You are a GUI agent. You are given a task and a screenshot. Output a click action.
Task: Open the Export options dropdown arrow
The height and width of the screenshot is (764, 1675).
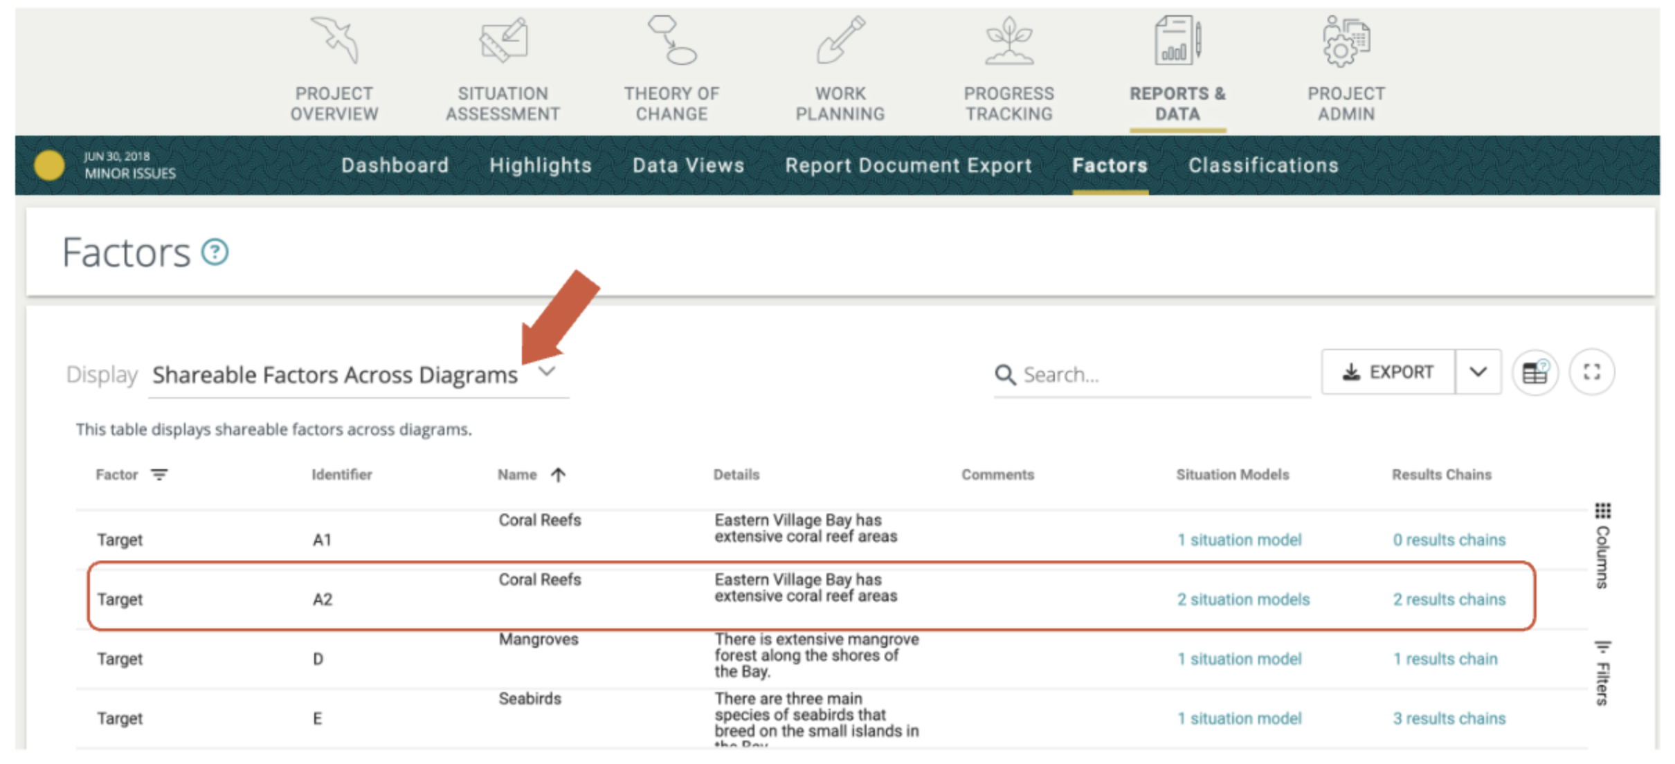pos(1478,372)
